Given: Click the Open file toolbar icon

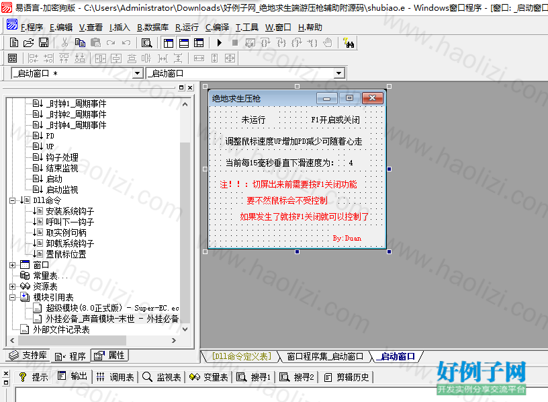Looking at the screenshot, I should click(x=29, y=42).
